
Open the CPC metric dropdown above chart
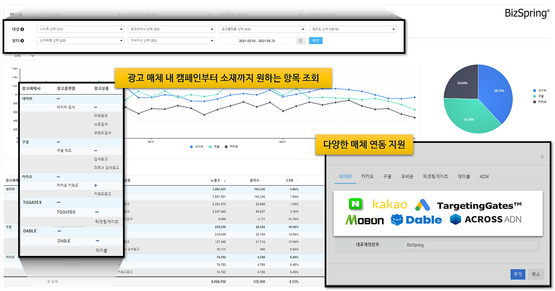(x=23, y=56)
